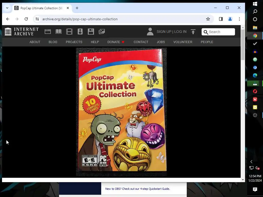Open Windows taskbar search

[x=255, y=11]
